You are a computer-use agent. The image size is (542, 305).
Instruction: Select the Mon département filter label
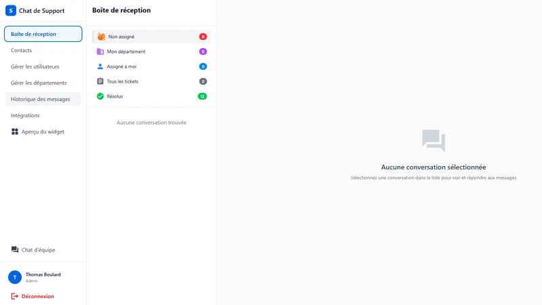pyautogui.click(x=126, y=52)
